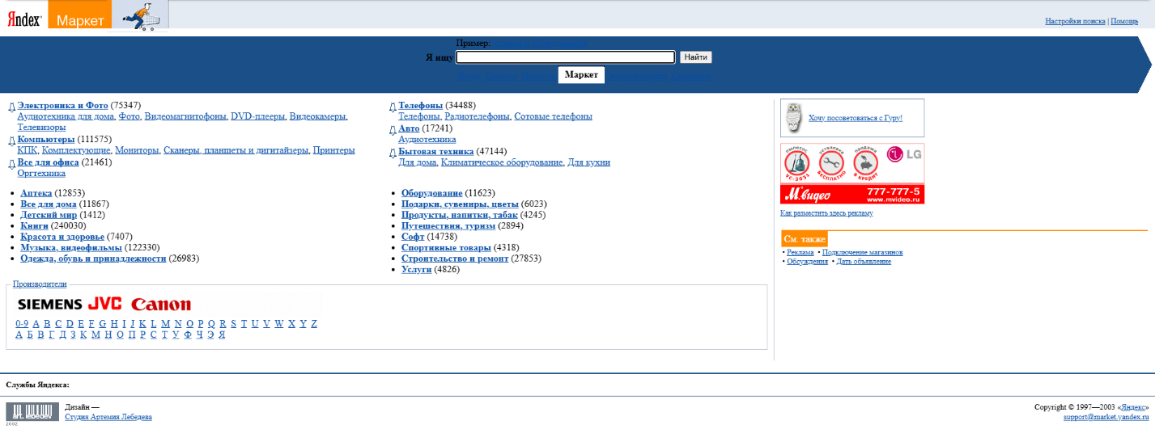Open the Услуги category

[416, 270]
